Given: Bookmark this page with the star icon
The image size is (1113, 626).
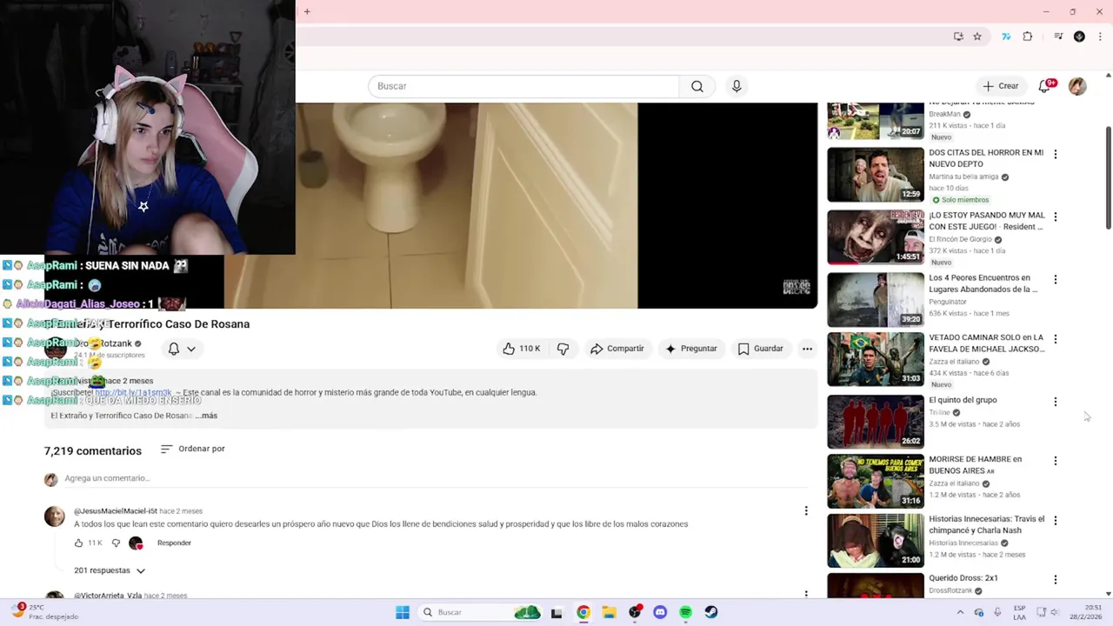Looking at the screenshot, I should pyautogui.click(x=977, y=37).
